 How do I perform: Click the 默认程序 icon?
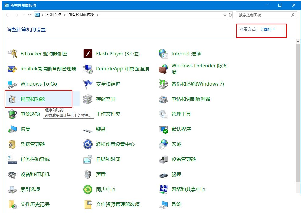point(163,129)
